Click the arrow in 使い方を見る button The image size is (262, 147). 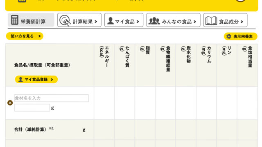coord(39,36)
